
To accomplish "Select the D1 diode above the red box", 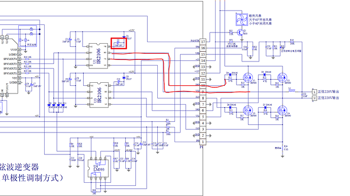I will [124, 37].
